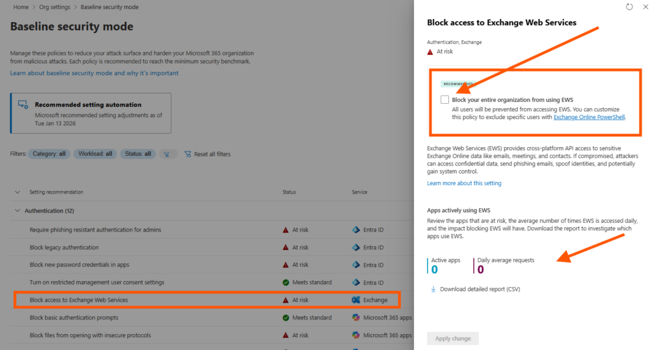
Task: Click the At risk warning icon for Block legacy authentication
Action: point(287,248)
